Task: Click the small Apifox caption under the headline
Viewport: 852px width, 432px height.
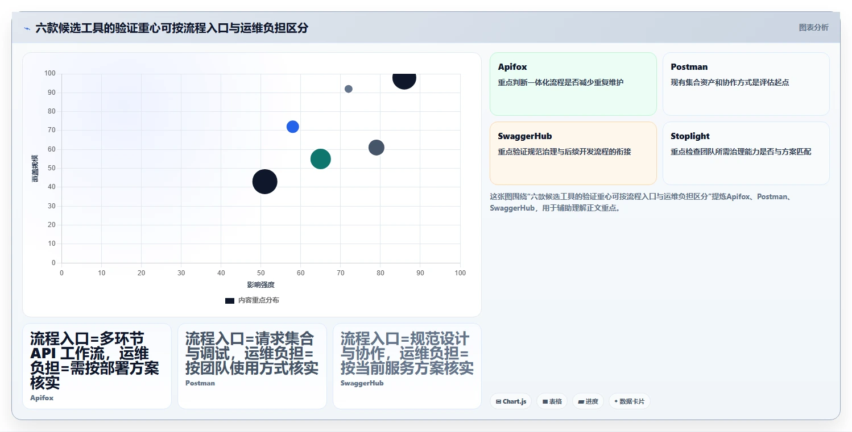Action: [42, 398]
